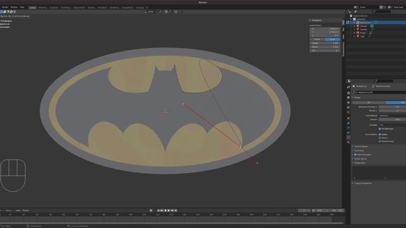Switch to the Sculpting workspace tab

54,8
